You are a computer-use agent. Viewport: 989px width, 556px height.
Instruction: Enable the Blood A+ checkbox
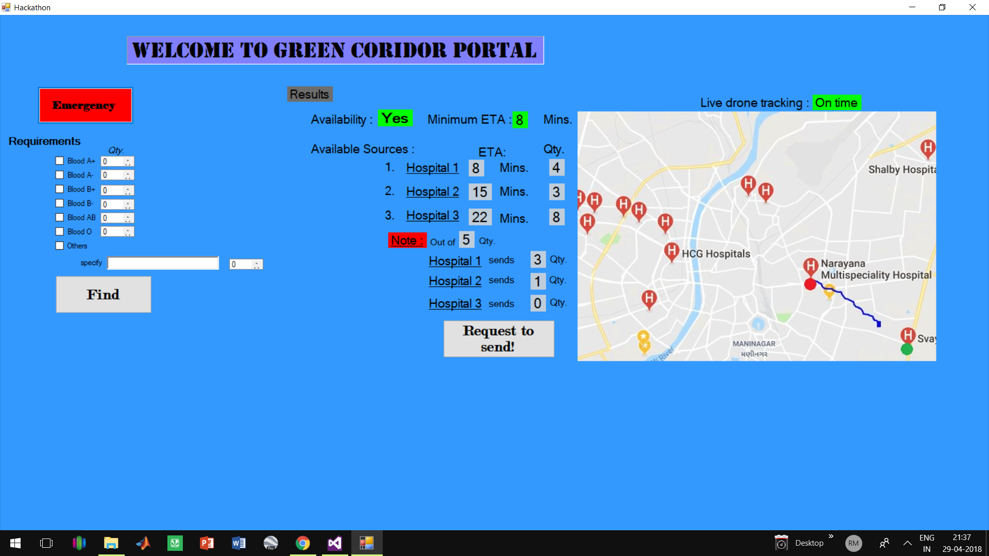click(x=60, y=161)
